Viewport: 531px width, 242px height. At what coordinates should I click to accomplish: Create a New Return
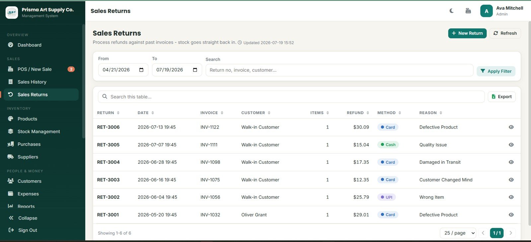point(467,33)
